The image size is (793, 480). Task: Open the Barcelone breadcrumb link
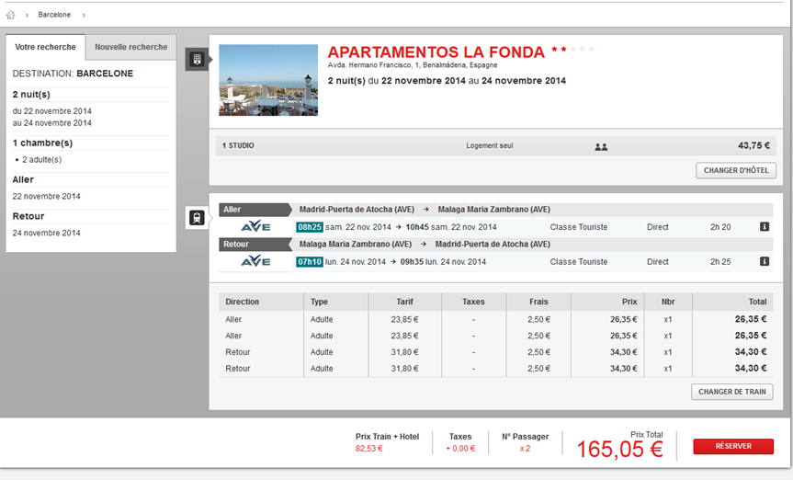point(54,15)
